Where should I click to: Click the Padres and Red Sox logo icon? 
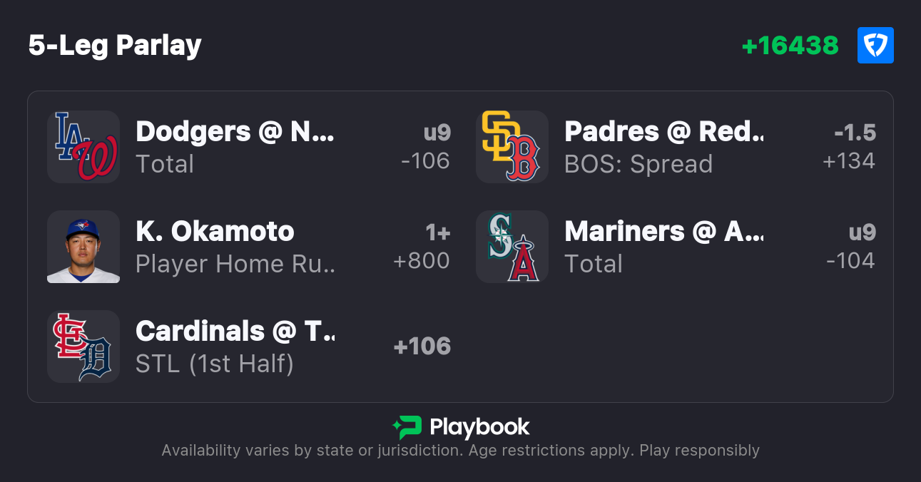click(x=512, y=147)
